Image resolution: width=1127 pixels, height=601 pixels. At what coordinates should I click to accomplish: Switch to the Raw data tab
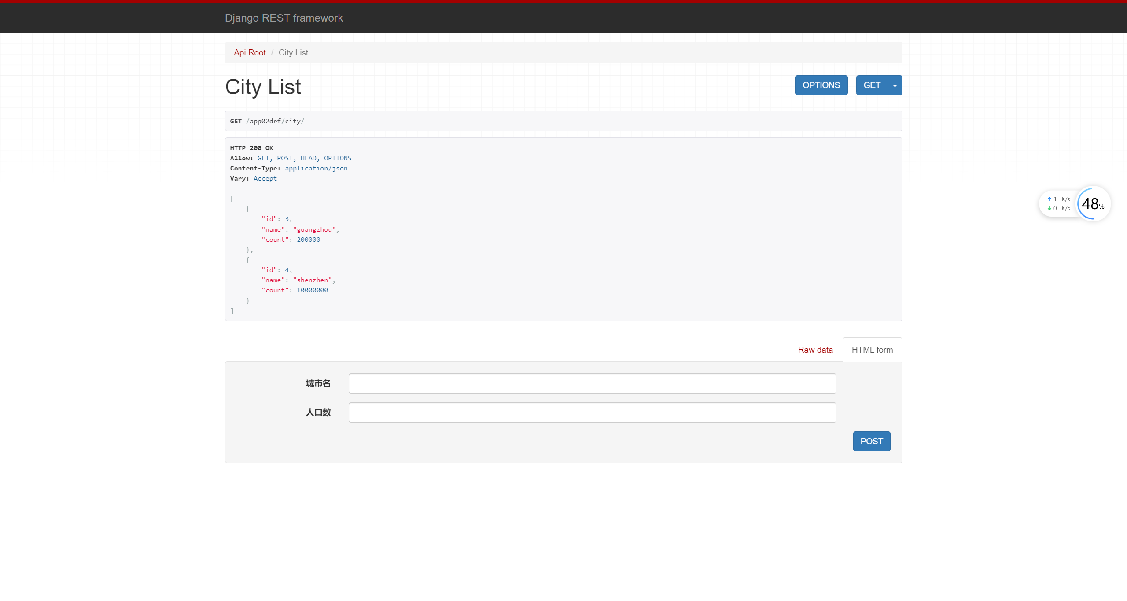pos(815,349)
